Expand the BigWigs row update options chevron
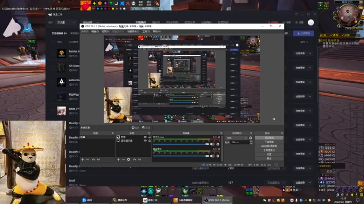 [310, 97]
